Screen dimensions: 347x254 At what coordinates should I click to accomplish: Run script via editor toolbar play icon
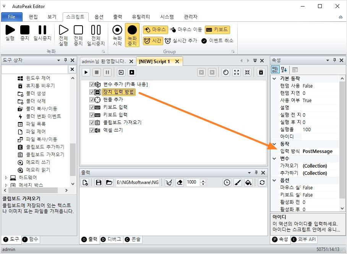coord(86,72)
